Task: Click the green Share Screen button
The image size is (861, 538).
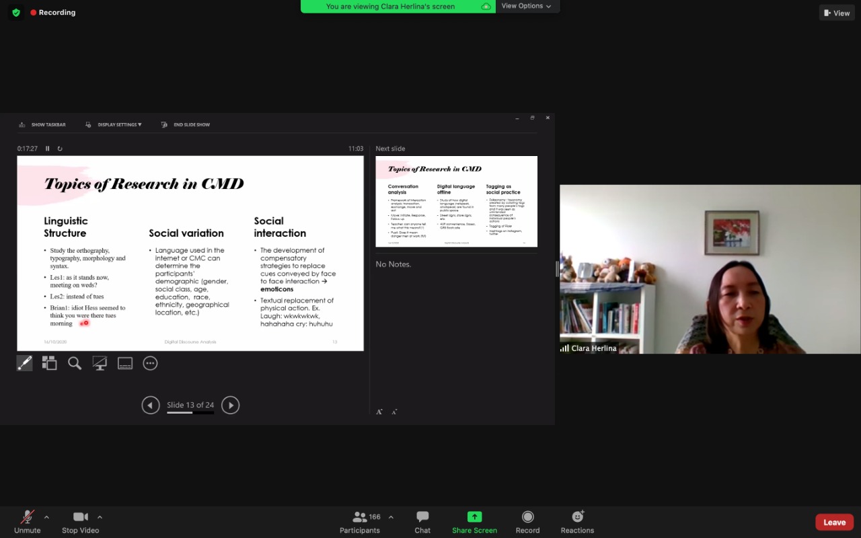Action: pyautogui.click(x=474, y=522)
